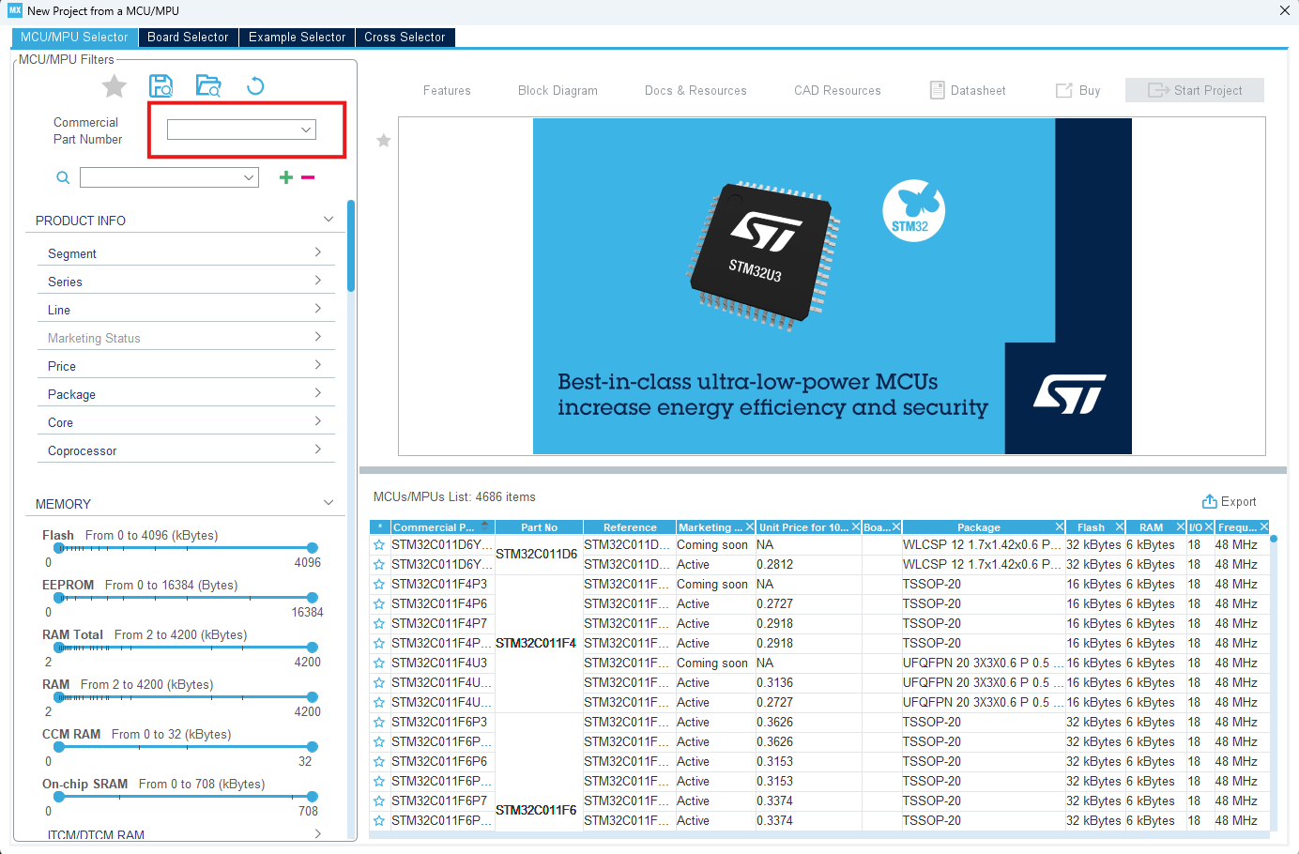Load a saved filter set
This screenshot has width=1299, height=854.
point(207,84)
